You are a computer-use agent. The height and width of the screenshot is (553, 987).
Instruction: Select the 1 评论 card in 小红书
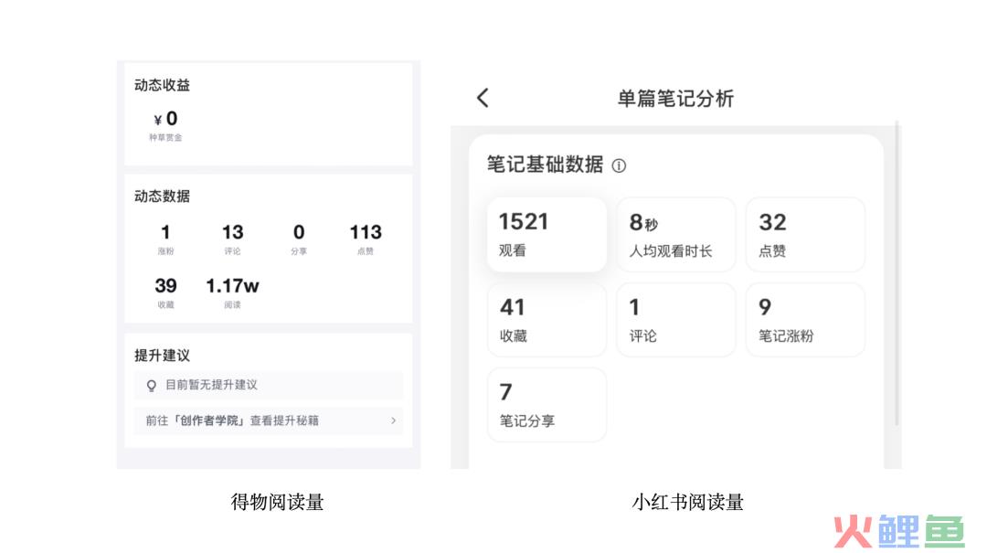(x=676, y=320)
